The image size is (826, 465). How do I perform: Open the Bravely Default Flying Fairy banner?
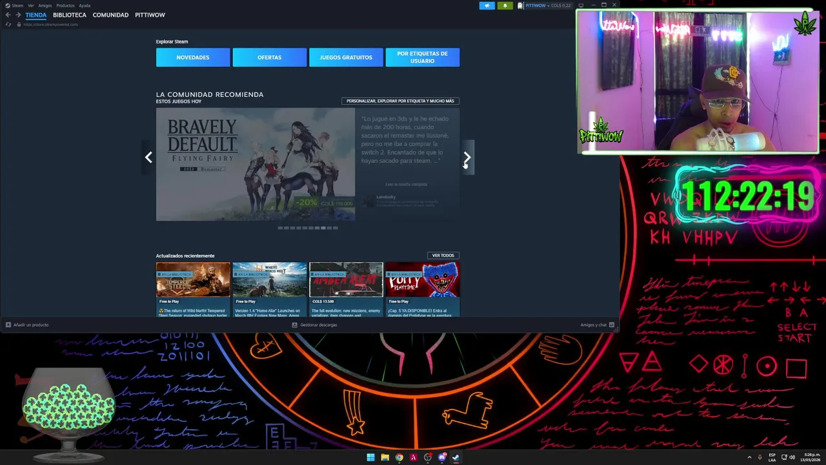coord(256,164)
